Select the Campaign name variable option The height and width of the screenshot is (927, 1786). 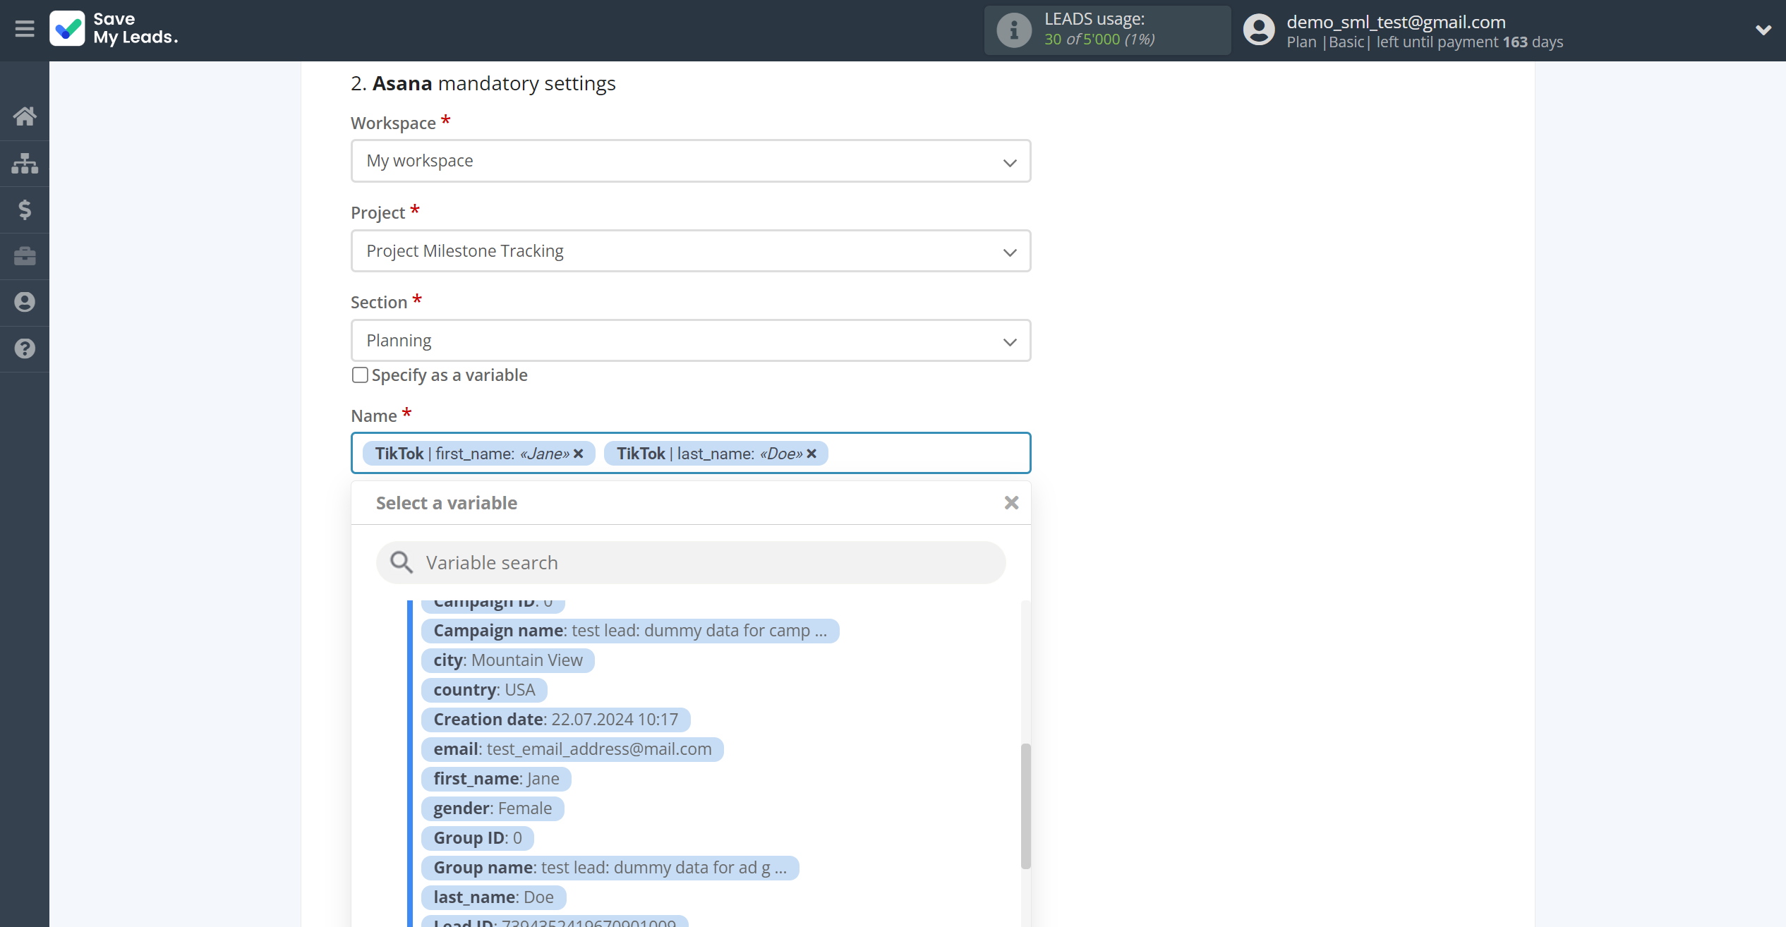[631, 631]
